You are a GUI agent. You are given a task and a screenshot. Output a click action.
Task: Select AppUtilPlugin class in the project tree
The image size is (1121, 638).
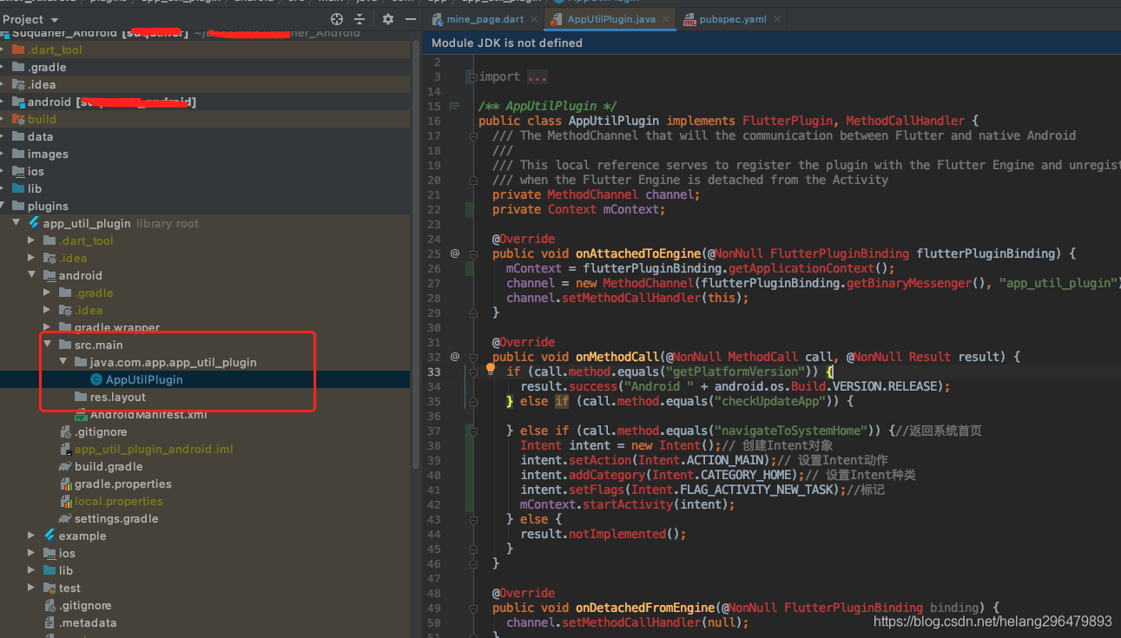(x=144, y=379)
